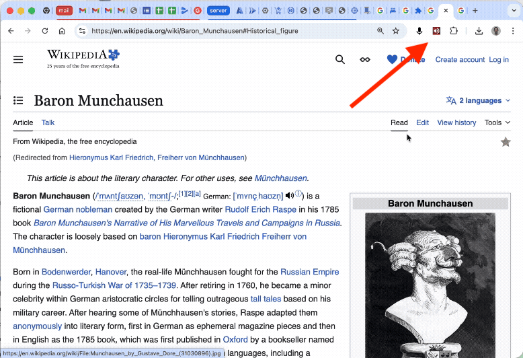Go to browser home page icon

pyautogui.click(x=62, y=31)
